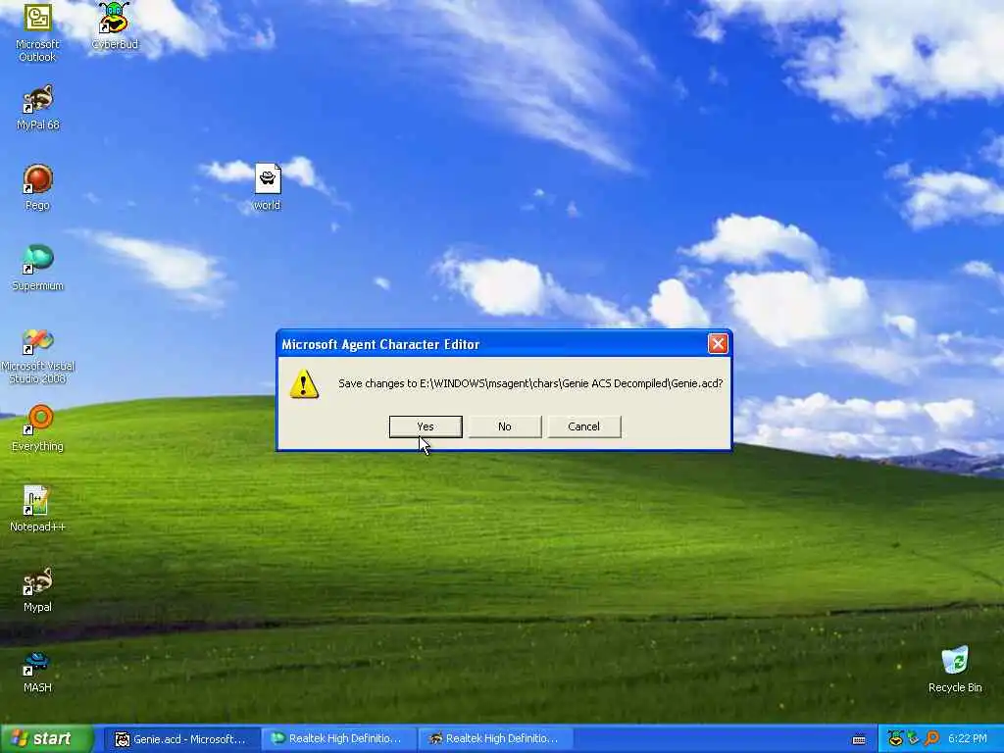Click the 6:22 PM system clock
The height and width of the screenshot is (753, 1004).
(968, 739)
